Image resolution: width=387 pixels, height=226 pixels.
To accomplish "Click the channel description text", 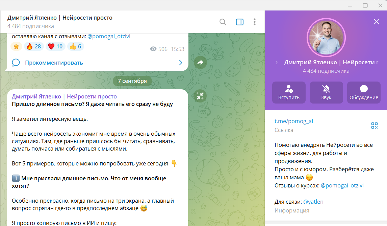I will pos(324,161).
